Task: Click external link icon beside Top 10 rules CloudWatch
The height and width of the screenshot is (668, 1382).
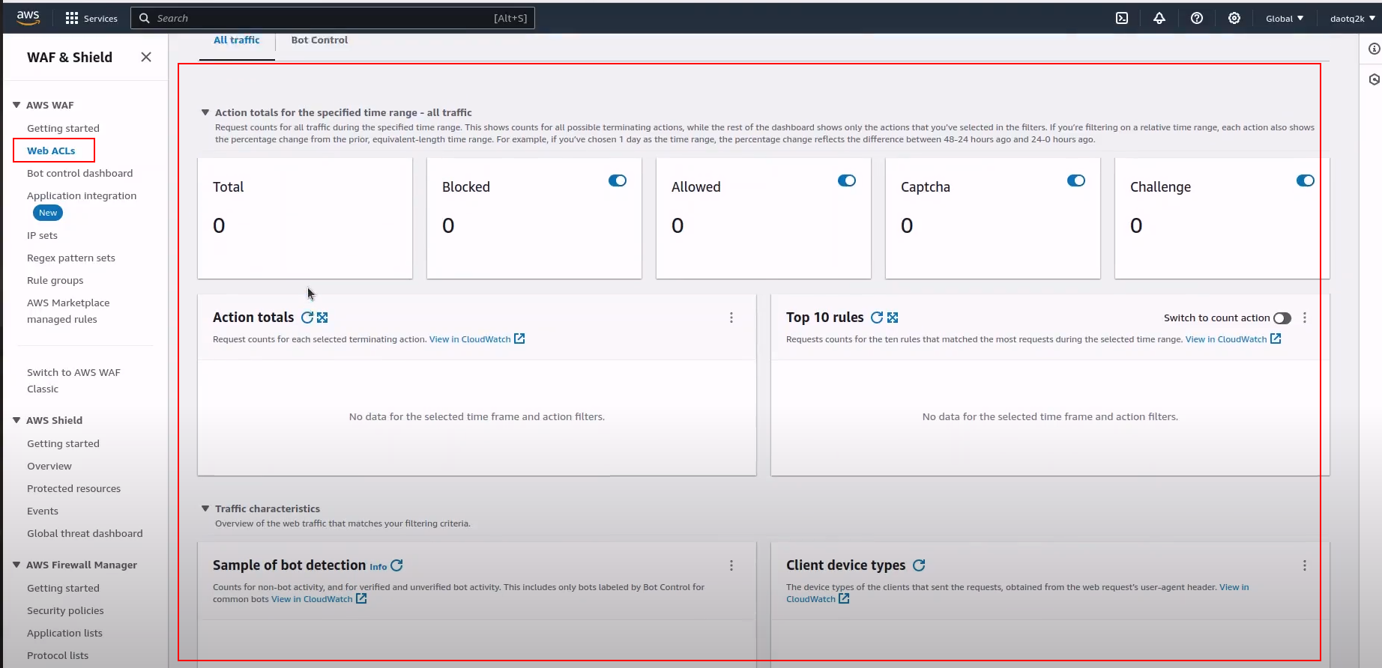Action: click(1276, 338)
